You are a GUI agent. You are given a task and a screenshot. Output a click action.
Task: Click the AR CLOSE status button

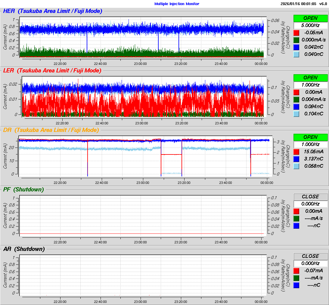(x=310, y=256)
